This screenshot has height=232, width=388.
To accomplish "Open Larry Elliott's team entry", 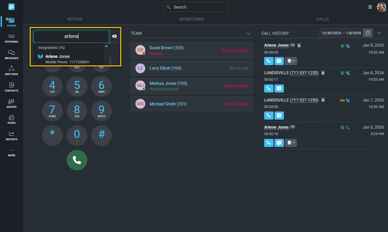I will click(192, 68).
